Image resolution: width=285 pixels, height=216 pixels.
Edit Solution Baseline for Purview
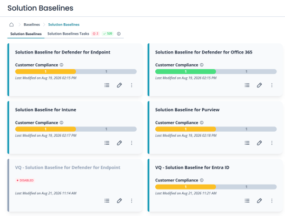tap(259, 143)
